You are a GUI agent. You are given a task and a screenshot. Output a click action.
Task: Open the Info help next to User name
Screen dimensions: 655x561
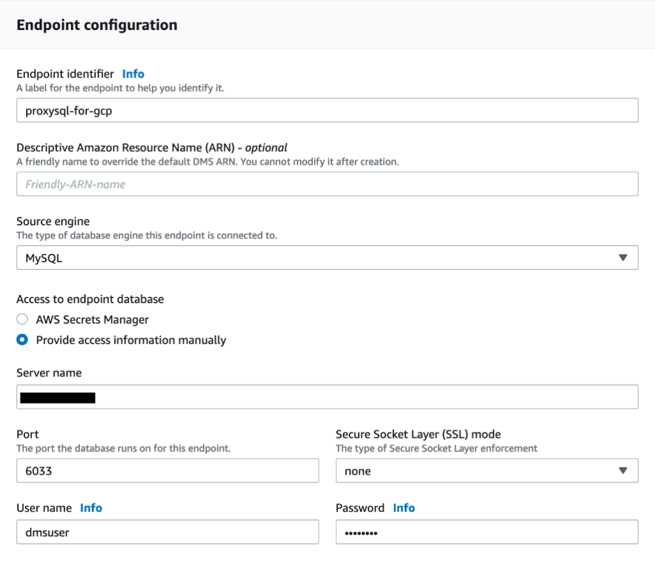(91, 508)
